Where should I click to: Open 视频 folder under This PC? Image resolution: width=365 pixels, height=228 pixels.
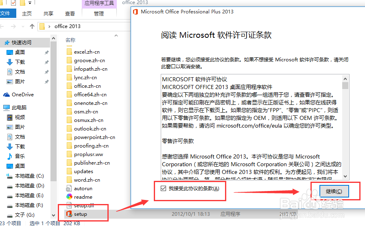click(x=20, y=117)
